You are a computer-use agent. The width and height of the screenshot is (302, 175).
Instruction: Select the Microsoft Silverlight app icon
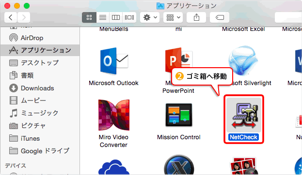[x=243, y=61]
